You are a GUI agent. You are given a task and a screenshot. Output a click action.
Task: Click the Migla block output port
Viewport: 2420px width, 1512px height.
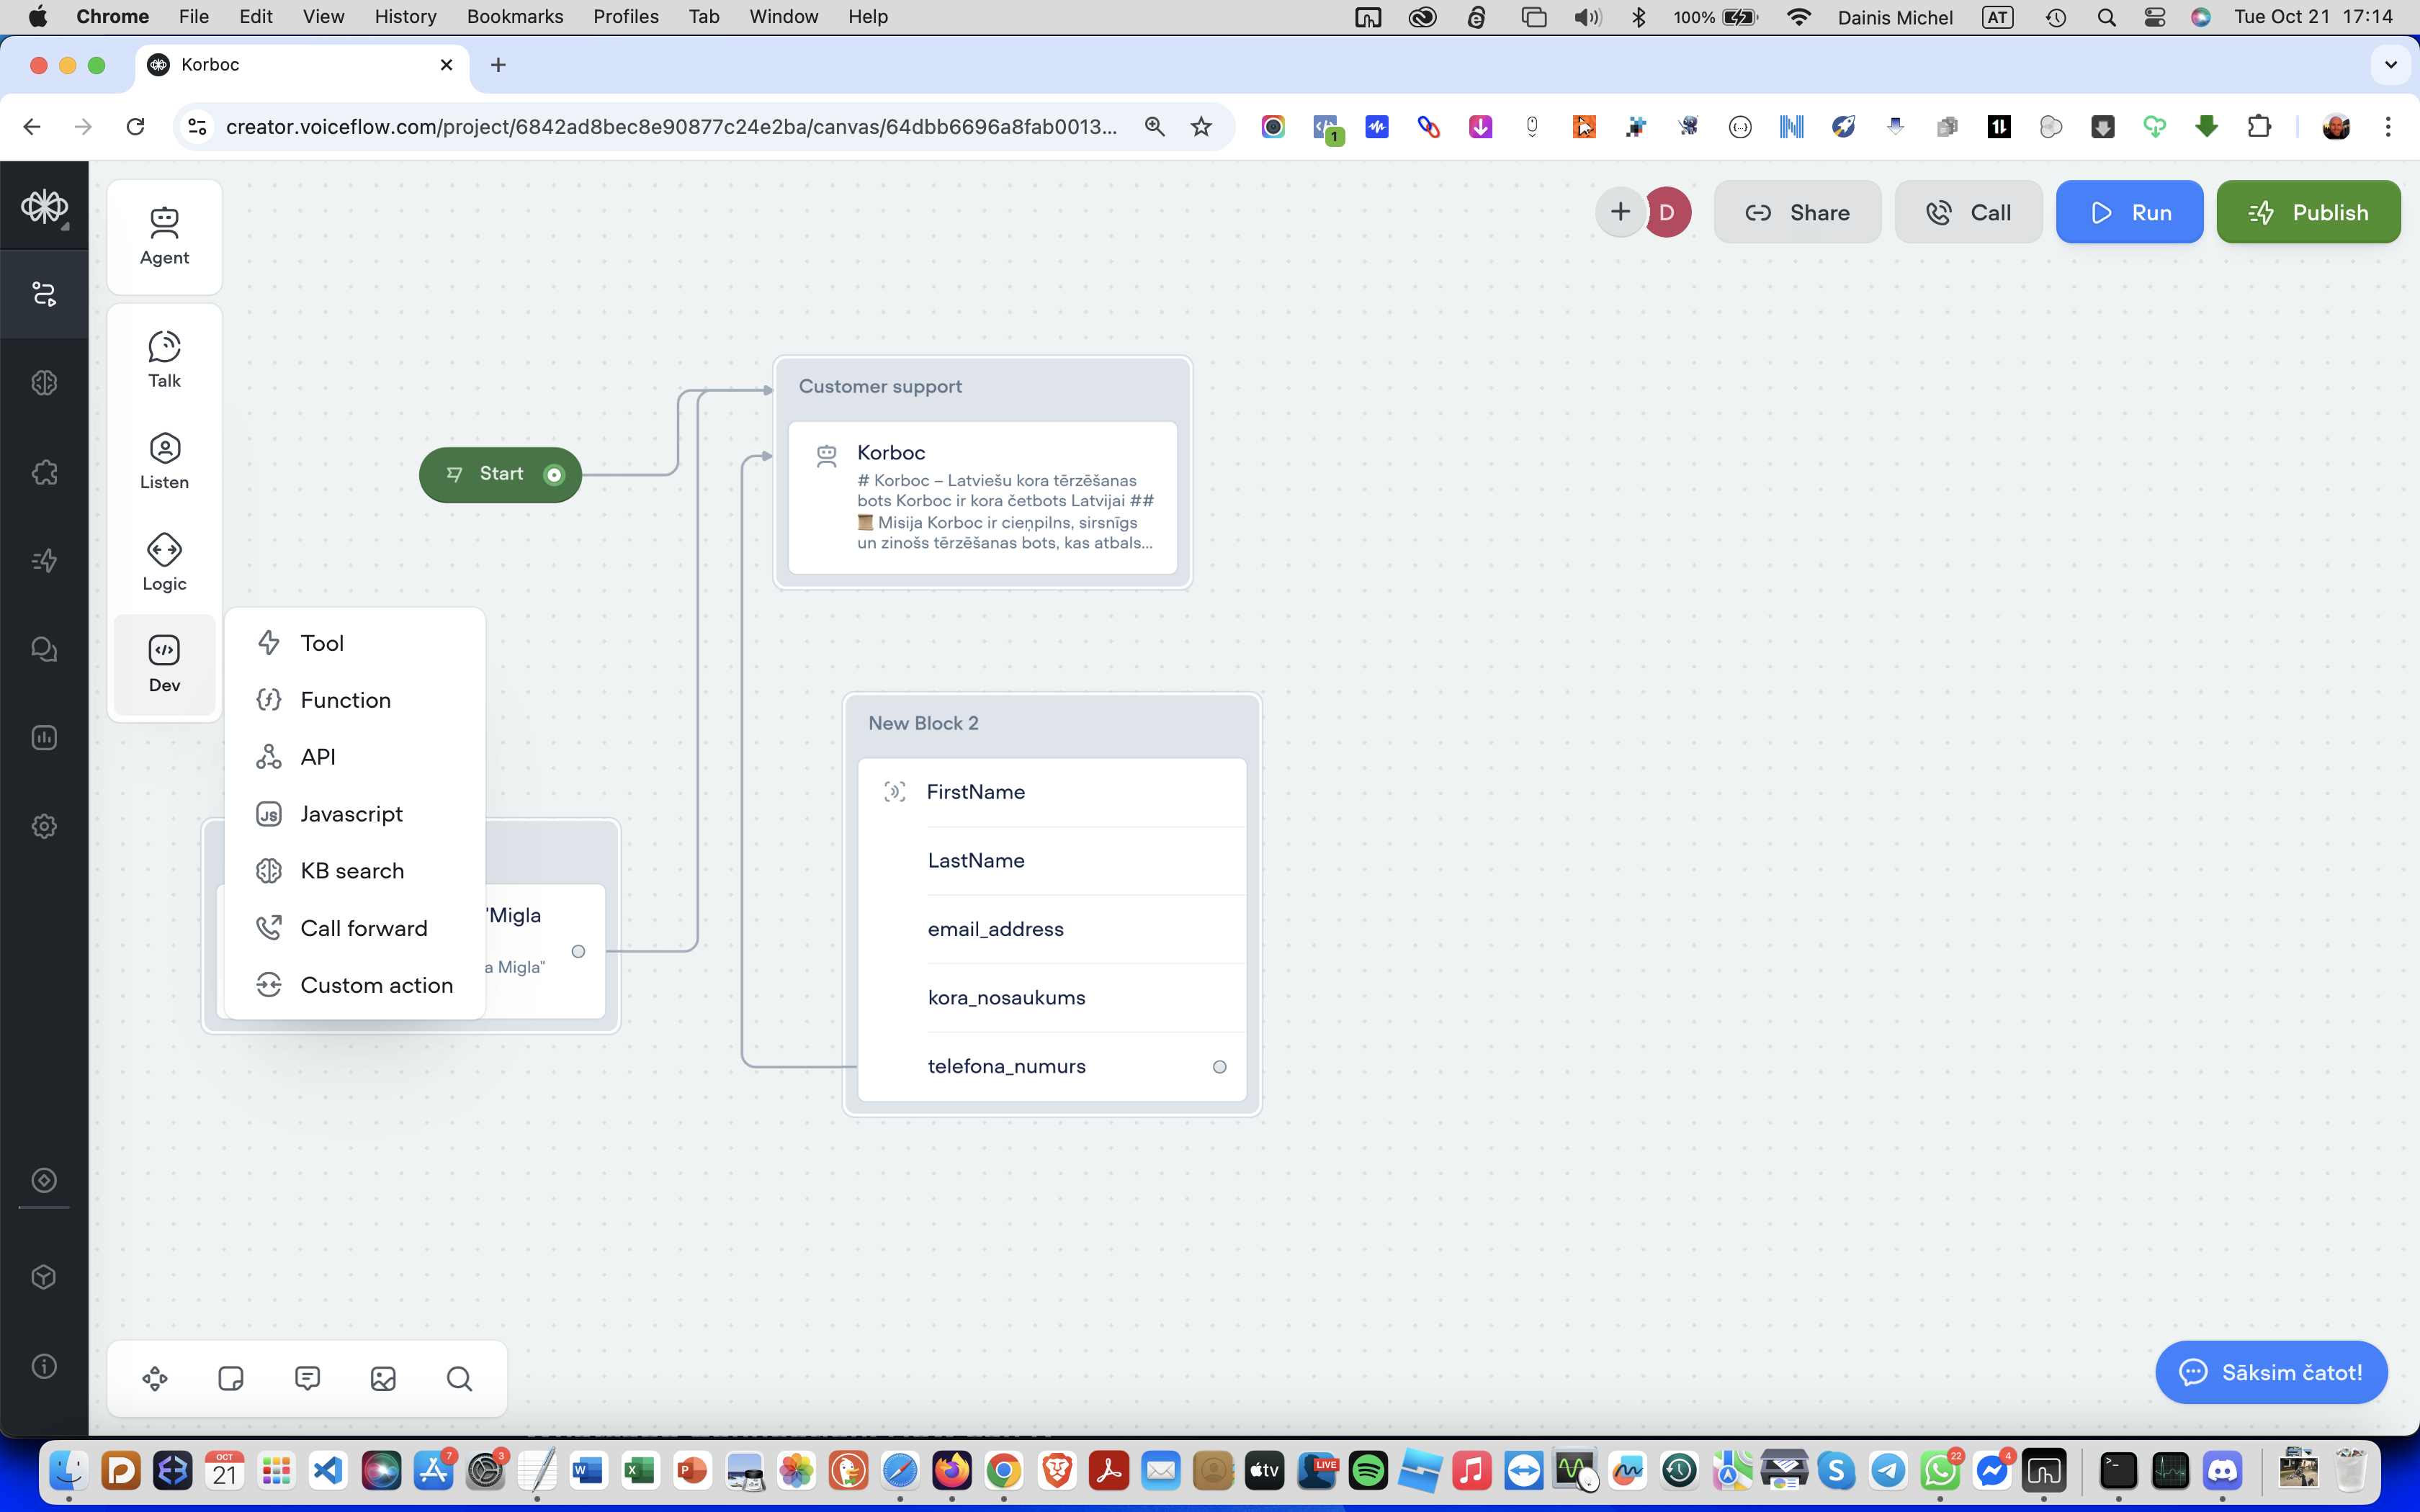click(578, 951)
